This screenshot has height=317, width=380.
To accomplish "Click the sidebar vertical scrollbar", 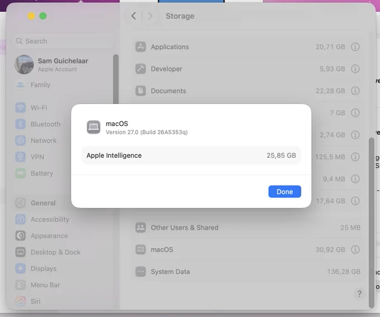I will tap(116, 79).
